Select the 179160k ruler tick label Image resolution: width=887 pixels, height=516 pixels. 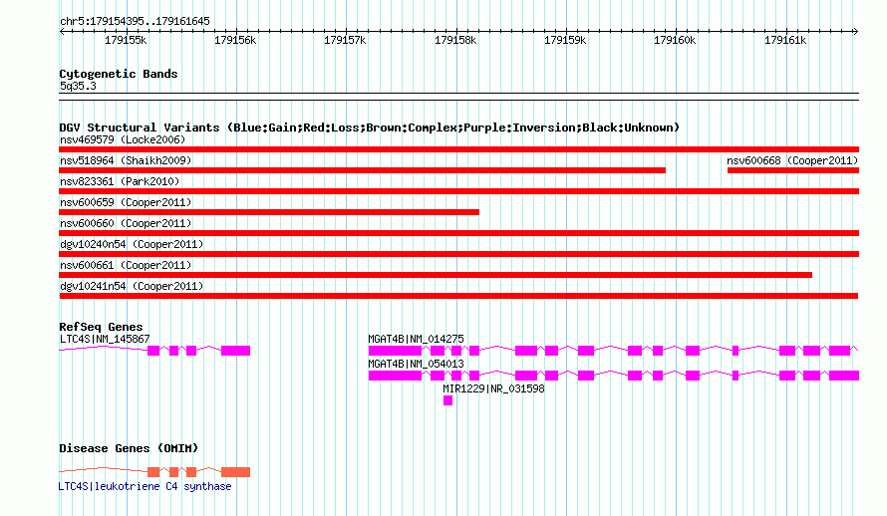675,40
